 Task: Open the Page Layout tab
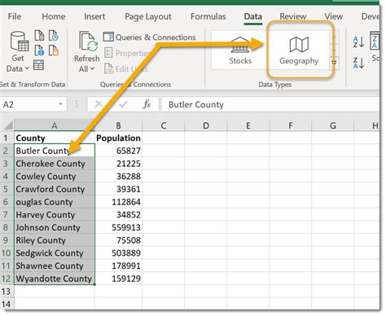pos(148,16)
